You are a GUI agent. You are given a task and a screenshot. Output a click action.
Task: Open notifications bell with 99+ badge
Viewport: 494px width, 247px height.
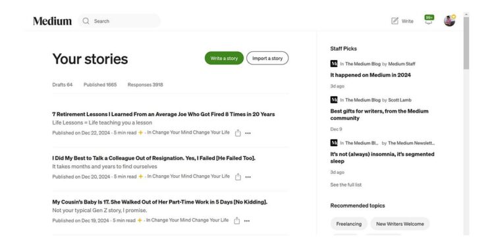(429, 20)
